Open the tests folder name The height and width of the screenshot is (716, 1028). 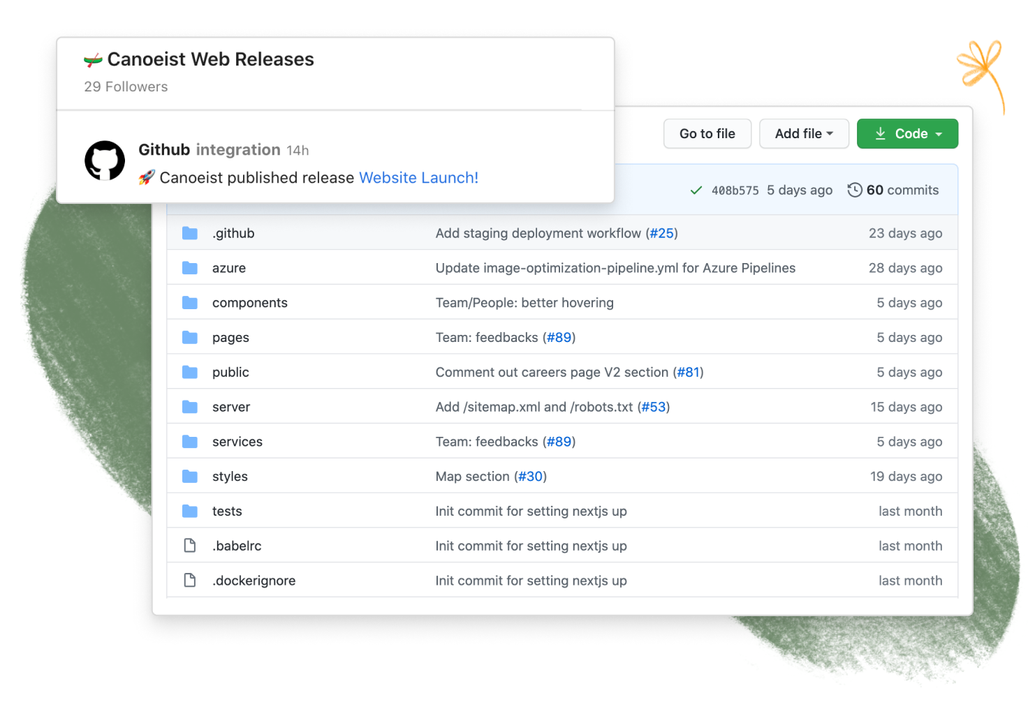227,512
